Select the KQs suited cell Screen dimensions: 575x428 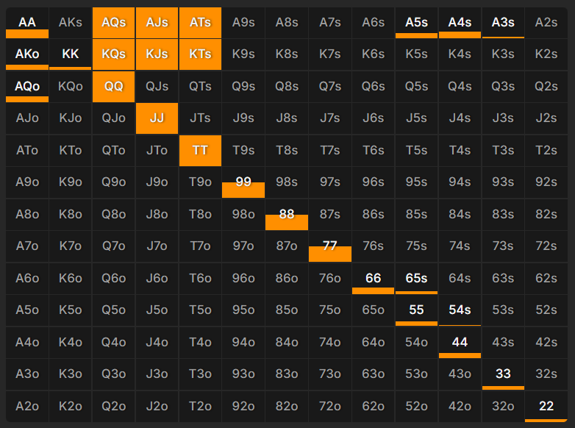[x=114, y=54]
